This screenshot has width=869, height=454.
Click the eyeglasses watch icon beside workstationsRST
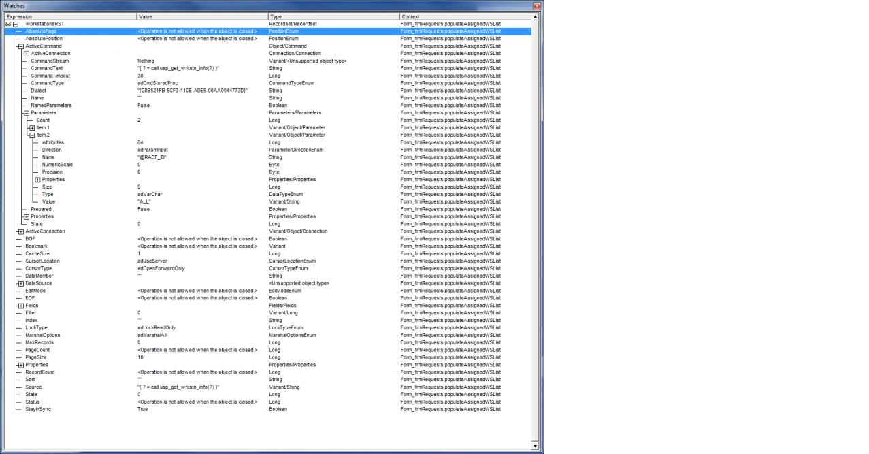pyautogui.click(x=7, y=24)
